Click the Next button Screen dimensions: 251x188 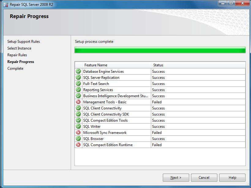(x=176, y=177)
